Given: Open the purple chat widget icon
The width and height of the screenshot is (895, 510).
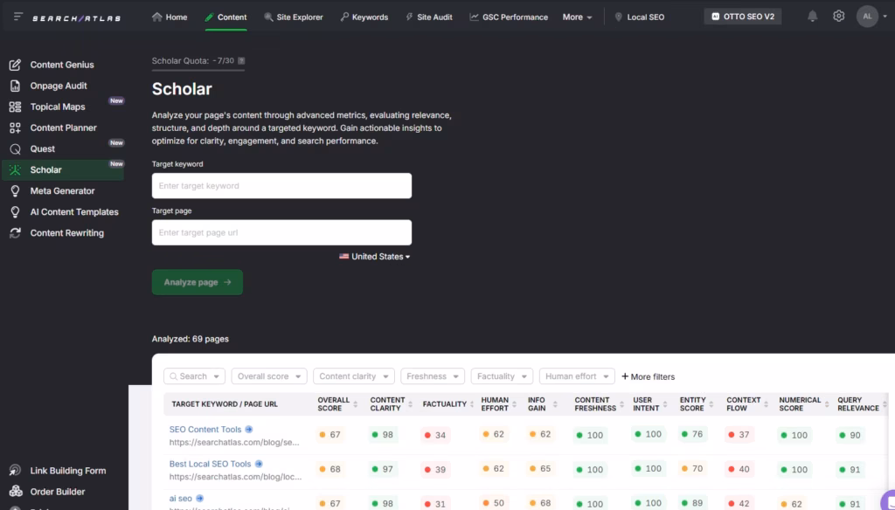Looking at the screenshot, I should point(887,501).
